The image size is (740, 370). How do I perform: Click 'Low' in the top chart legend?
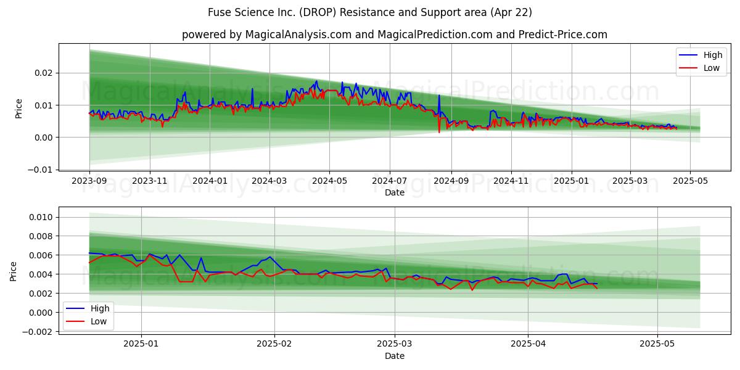tap(712, 68)
